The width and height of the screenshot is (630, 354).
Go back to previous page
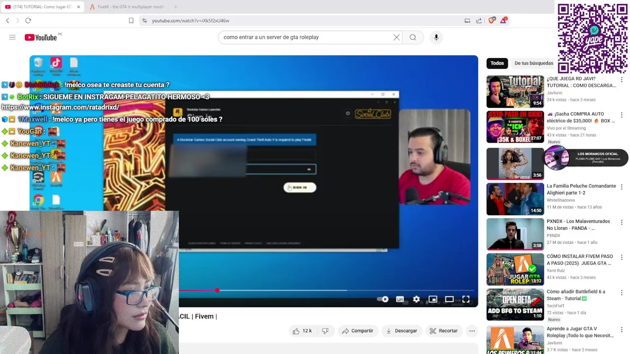(7, 21)
